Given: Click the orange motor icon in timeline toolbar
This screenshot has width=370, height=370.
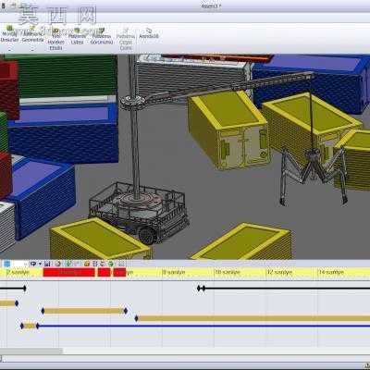Looking at the screenshot, I should click(87, 264).
